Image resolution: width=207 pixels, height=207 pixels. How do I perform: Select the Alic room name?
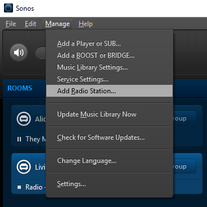pos(40,119)
